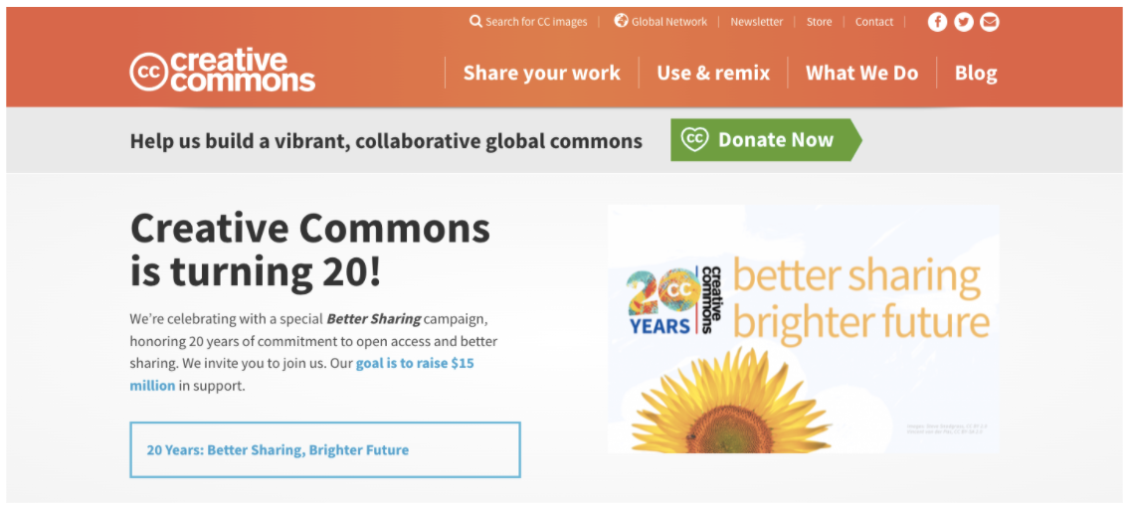The height and width of the screenshot is (511, 1130).
Task: Open the Contact link
Action: pos(874,22)
